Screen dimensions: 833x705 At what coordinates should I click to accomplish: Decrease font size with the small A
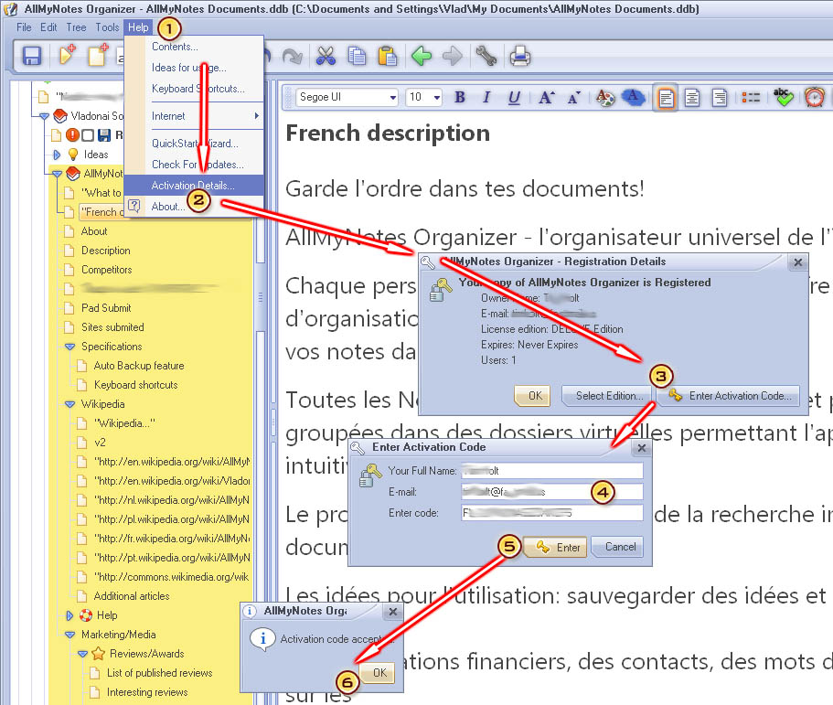[x=573, y=98]
